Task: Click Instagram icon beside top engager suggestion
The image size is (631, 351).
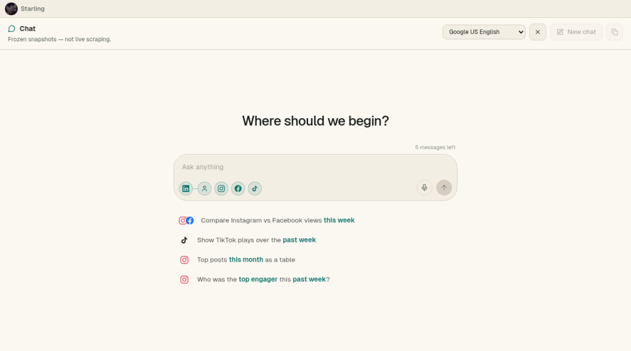Action: (x=184, y=280)
